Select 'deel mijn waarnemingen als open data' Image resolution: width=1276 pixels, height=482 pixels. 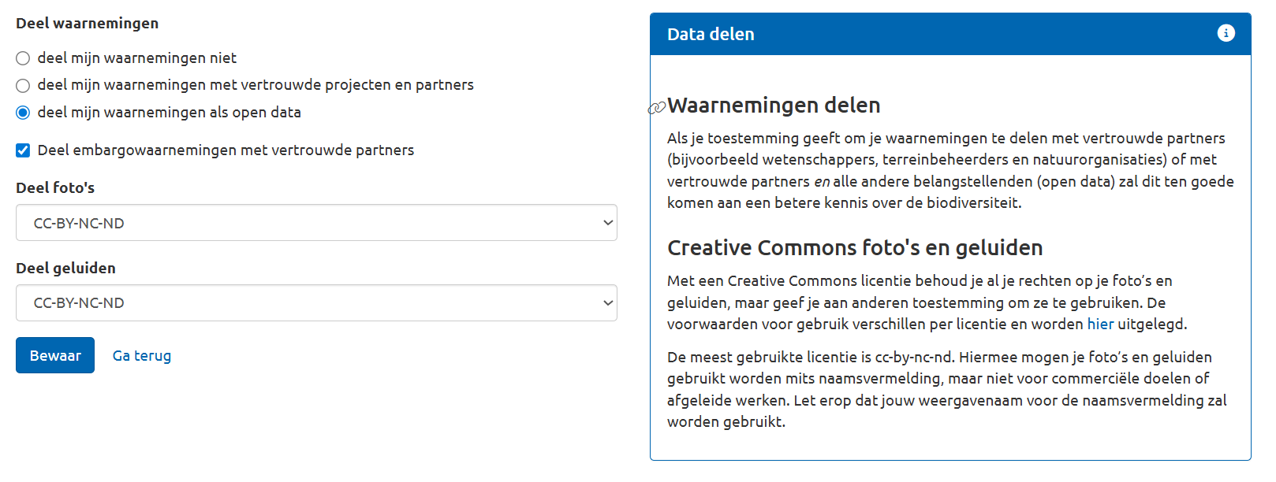coord(23,113)
